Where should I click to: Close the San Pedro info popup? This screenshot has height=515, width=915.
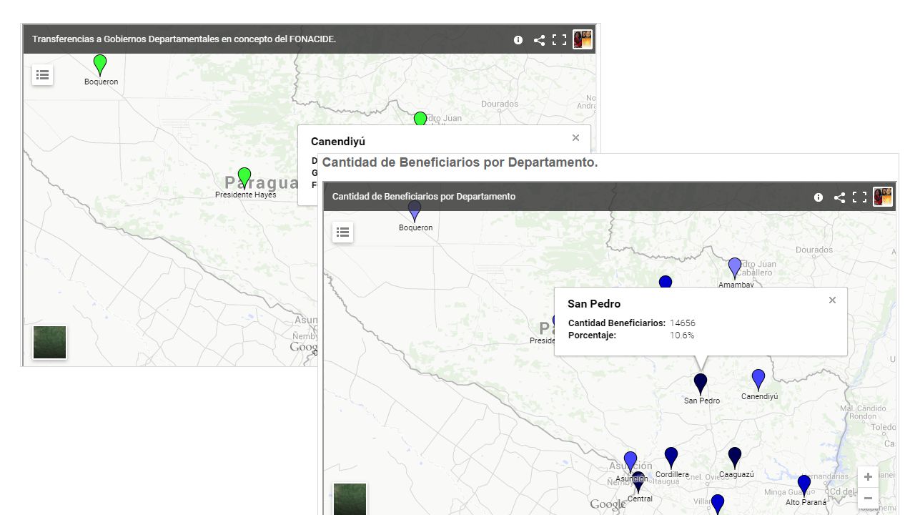[x=832, y=300]
